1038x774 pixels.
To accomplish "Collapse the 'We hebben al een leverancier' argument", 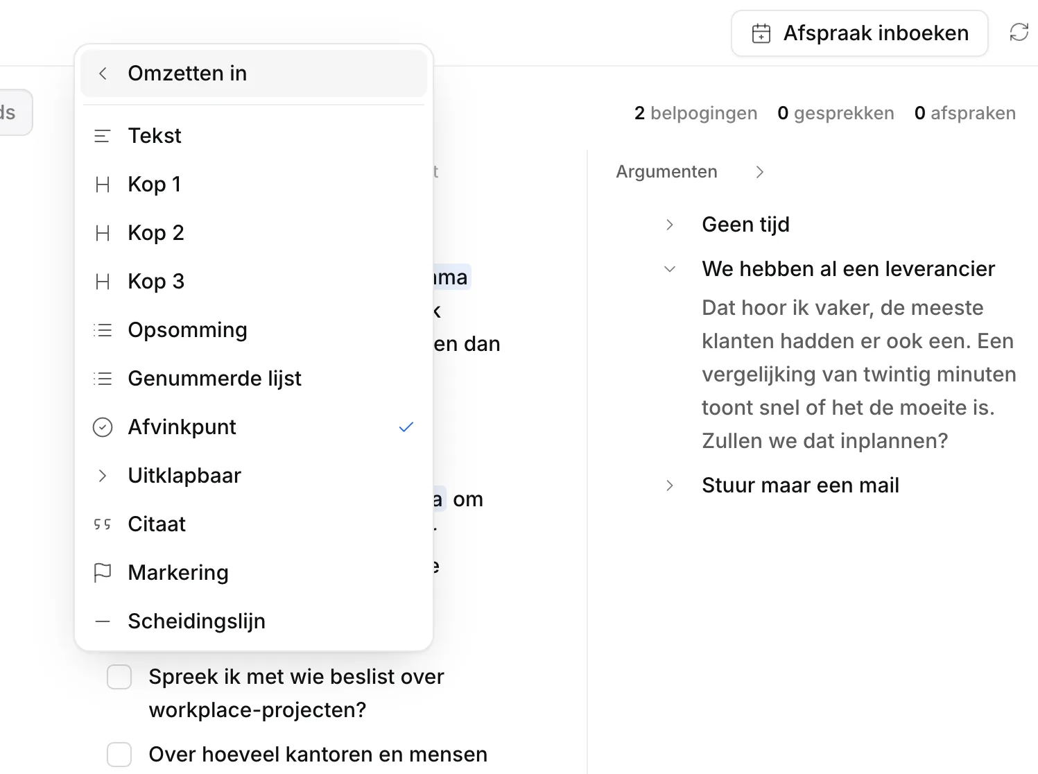I will (670, 269).
